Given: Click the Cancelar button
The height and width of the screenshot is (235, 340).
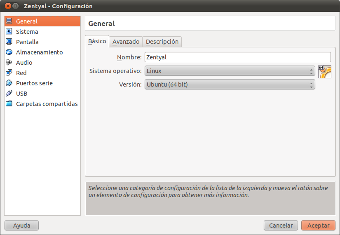Looking at the screenshot, I should [x=281, y=226].
